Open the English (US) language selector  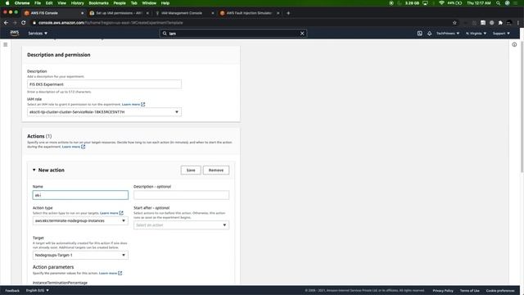pyautogui.click(x=38, y=290)
